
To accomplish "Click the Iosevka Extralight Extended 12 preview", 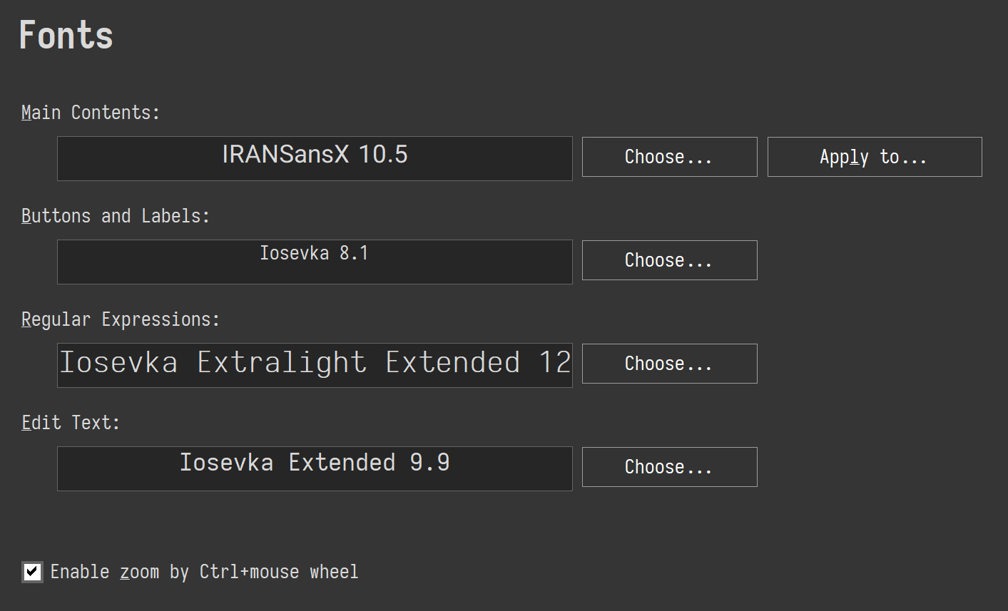I will tap(315, 365).
